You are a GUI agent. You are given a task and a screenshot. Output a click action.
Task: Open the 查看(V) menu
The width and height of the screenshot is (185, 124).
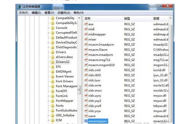pos(49,13)
